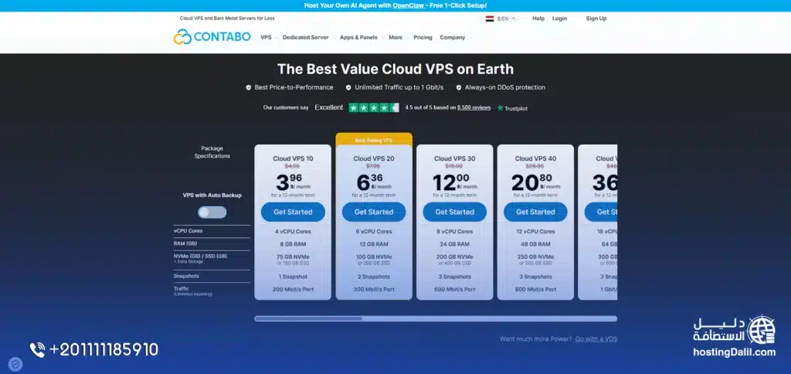
Task: Click the '100 GB NVMe' storage spec
Action: point(374,257)
